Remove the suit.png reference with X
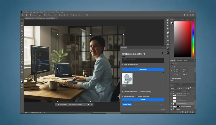The width and height of the screenshot is (216, 125). [x=163, y=73]
